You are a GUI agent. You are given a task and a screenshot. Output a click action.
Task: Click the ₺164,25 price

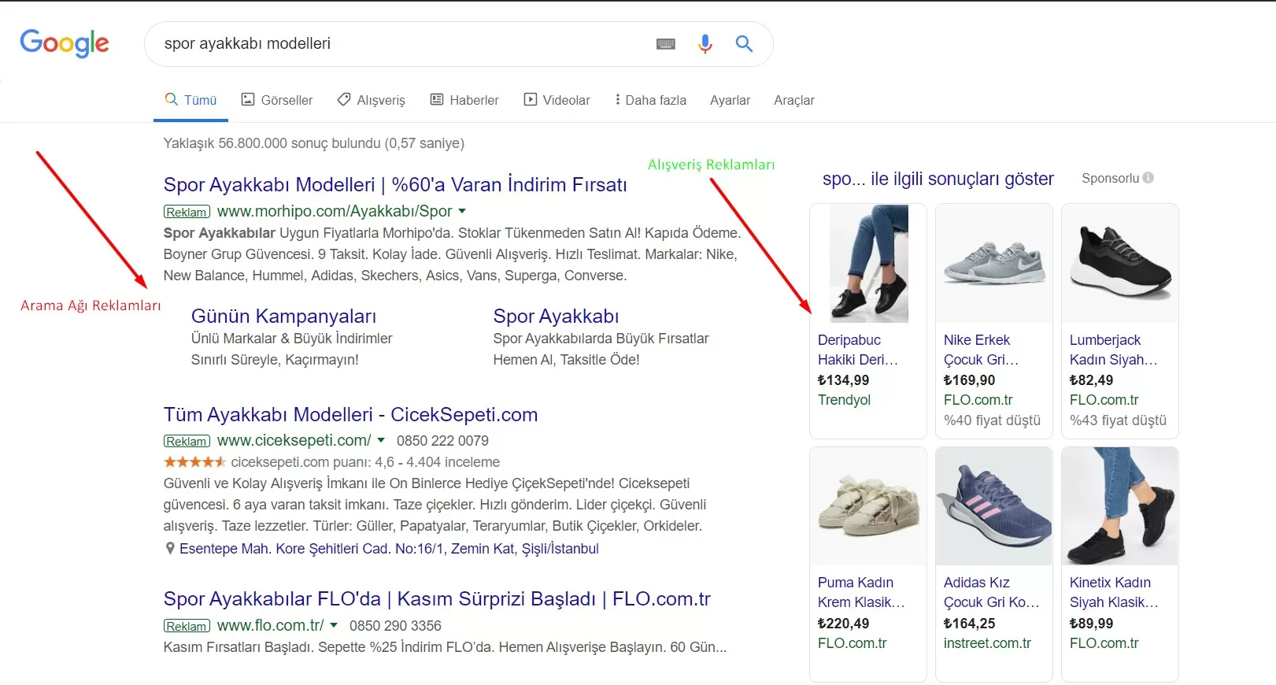pyautogui.click(x=970, y=624)
